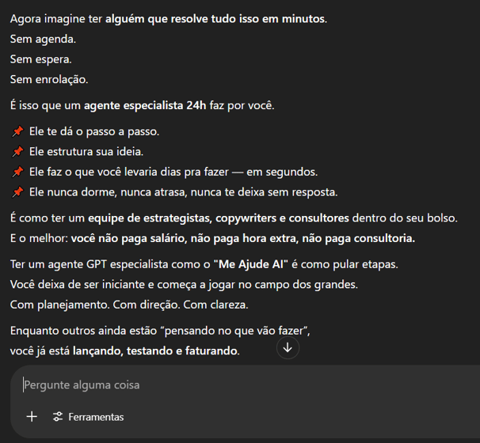
Task: Open the Ferramentas tools menu
Action: pos(88,417)
